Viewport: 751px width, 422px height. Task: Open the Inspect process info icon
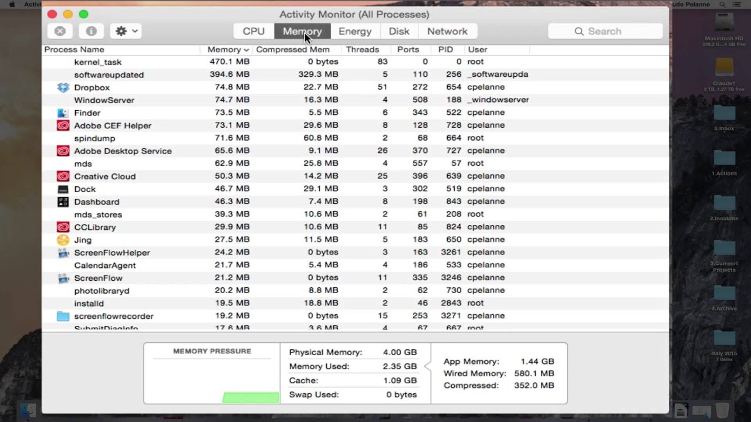click(91, 31)
